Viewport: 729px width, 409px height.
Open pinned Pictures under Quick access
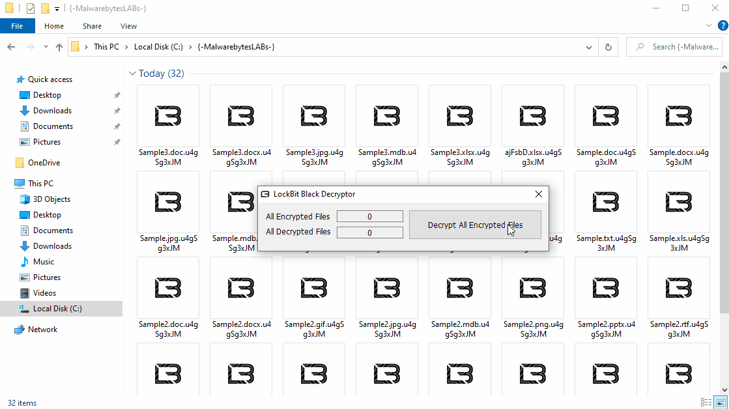(46, 142)
